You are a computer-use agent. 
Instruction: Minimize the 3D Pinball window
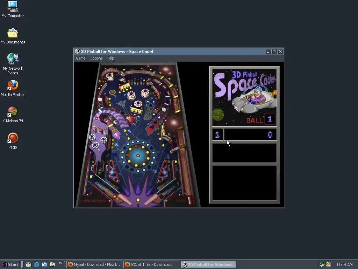tap(268, 51)
